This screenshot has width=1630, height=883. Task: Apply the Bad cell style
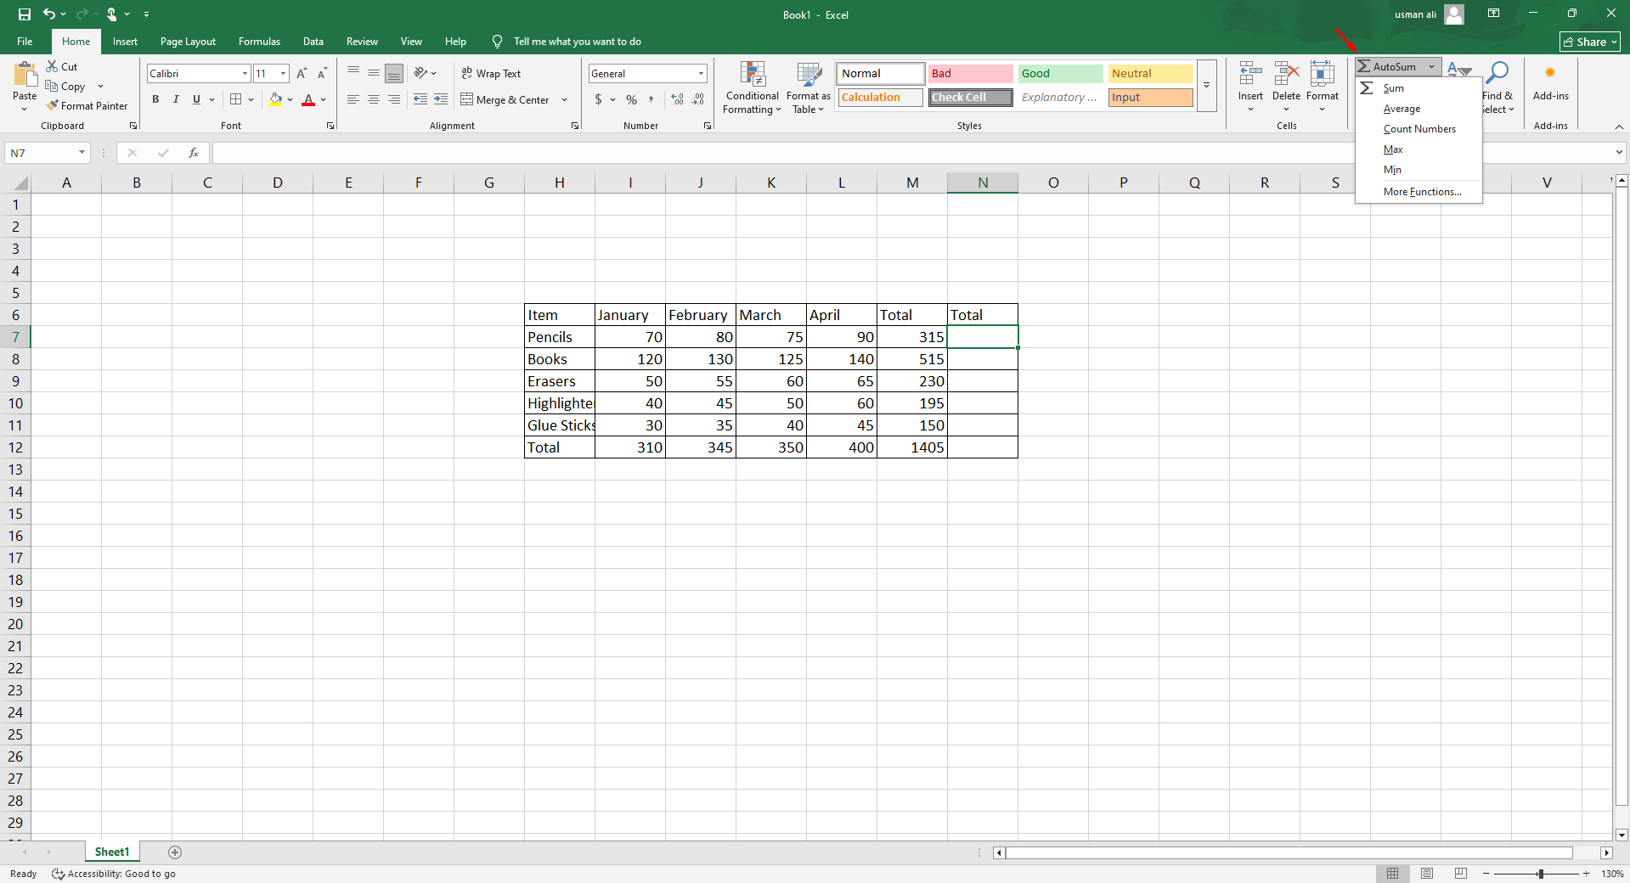970,74
